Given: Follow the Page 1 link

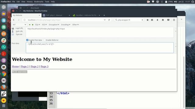Looking at the screenshot, I should pos(25,67).
